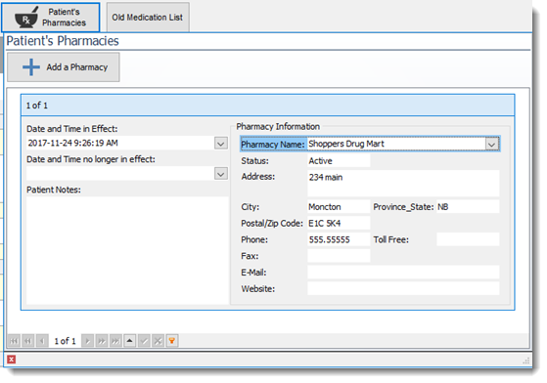Jump to previous page of records
The width and height of the screenshot is (547, 383).
pyautogui.click(x=28, y=341)
